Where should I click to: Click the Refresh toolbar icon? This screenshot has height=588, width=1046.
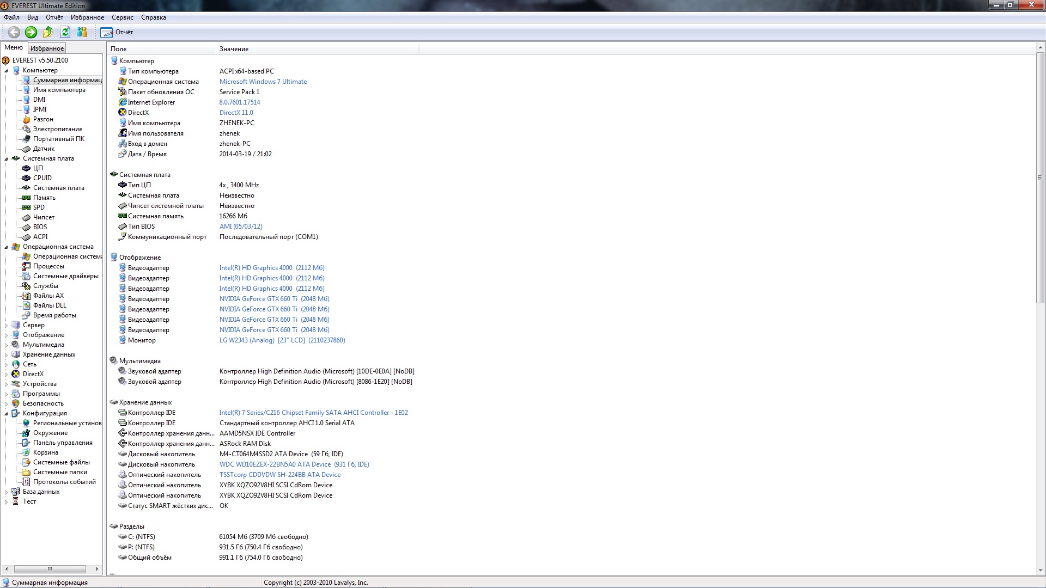pyautogui.click(x=65, y=32)
